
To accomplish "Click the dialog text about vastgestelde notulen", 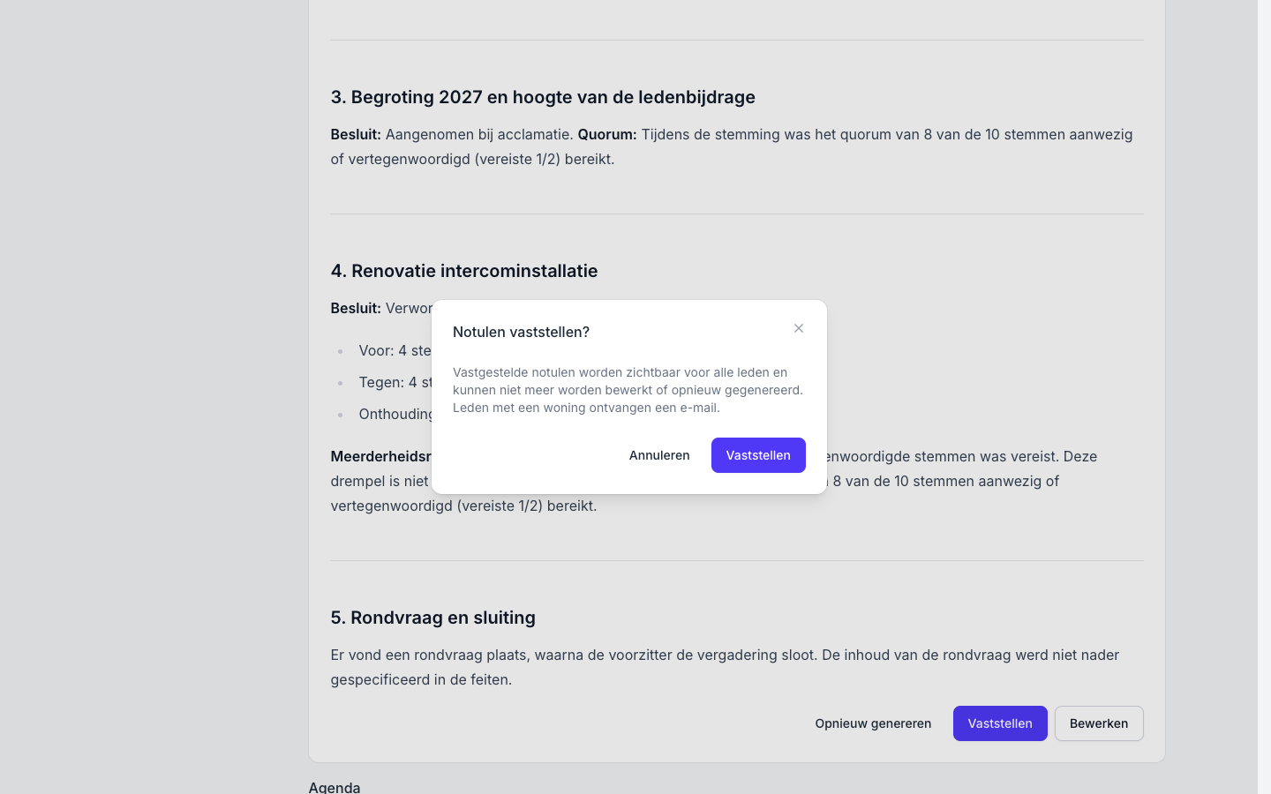I will 628,390.
